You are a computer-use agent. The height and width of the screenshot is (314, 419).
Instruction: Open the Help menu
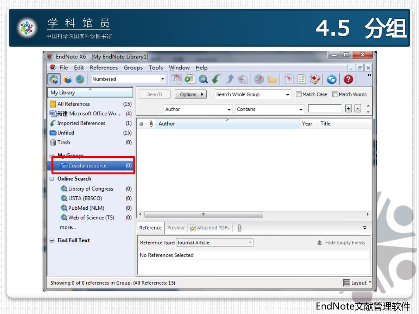tap(201, 67)
